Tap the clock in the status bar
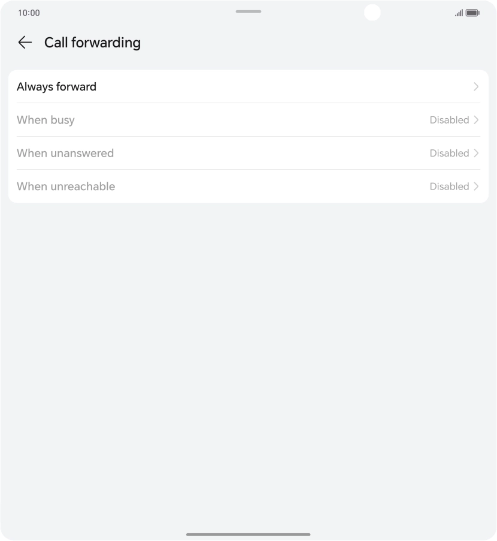 (30, 12)
